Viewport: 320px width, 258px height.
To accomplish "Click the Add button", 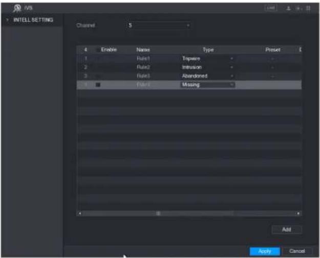I will 287,230.
